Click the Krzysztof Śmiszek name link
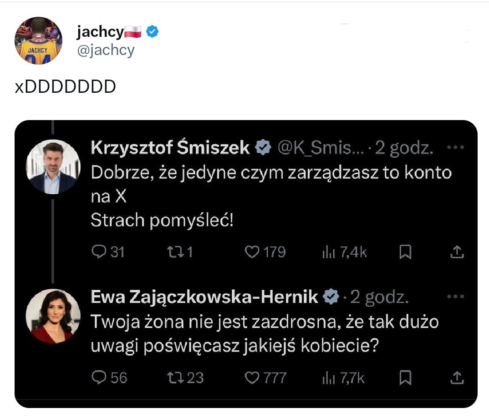Viewport: 489px width, 418px height. pyautogui.click(x=170, y=148)
